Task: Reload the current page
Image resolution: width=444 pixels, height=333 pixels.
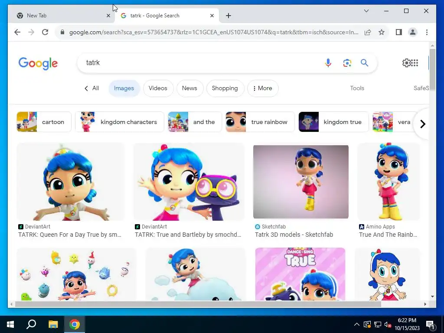Action: [x=45, y=32]
